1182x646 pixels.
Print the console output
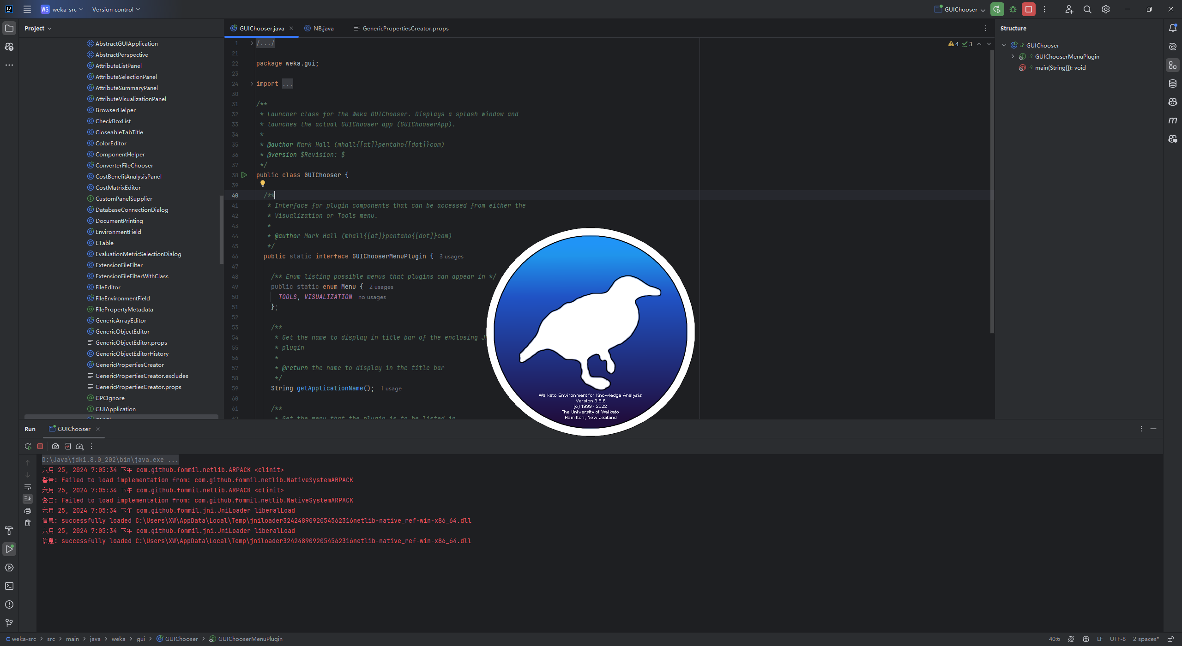click(28, 511)
